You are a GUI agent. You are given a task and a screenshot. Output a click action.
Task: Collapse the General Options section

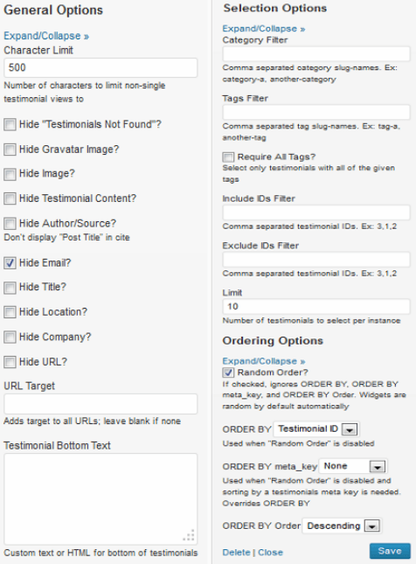tap(46, 36)
